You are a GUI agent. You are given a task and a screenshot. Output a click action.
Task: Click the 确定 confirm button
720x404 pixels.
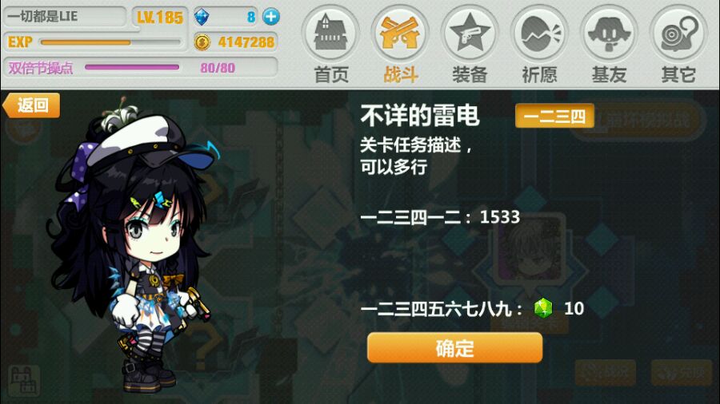tap(454, 348)
